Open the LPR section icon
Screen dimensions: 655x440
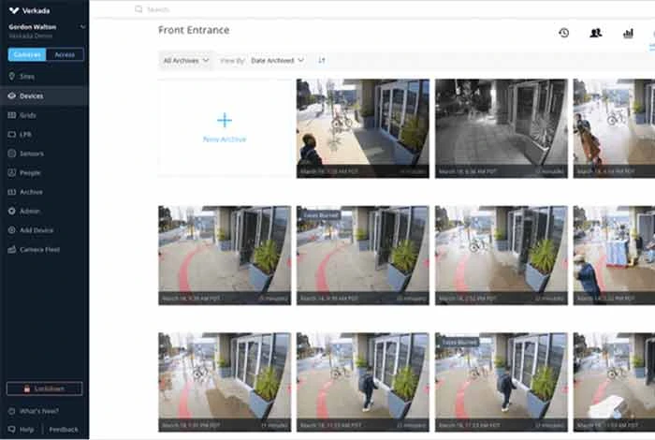pos(11,134)
